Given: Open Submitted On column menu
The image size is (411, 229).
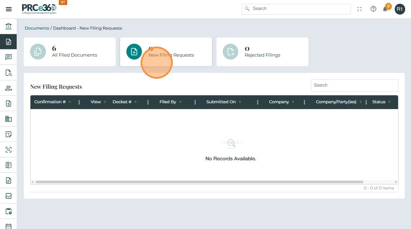Looking at the screenshot, I should tap(257, 102).
